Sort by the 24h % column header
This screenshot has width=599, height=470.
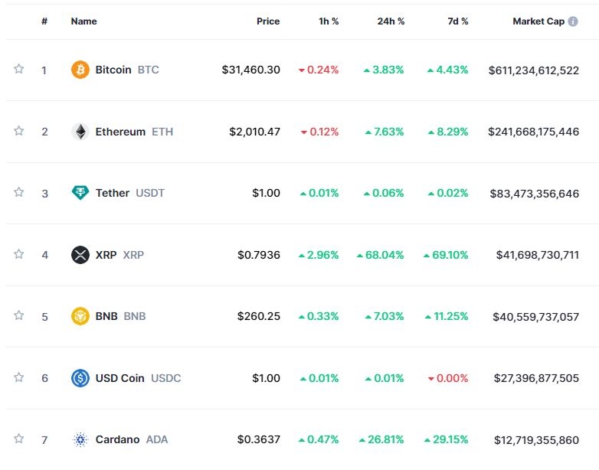[x=390, y=21]
